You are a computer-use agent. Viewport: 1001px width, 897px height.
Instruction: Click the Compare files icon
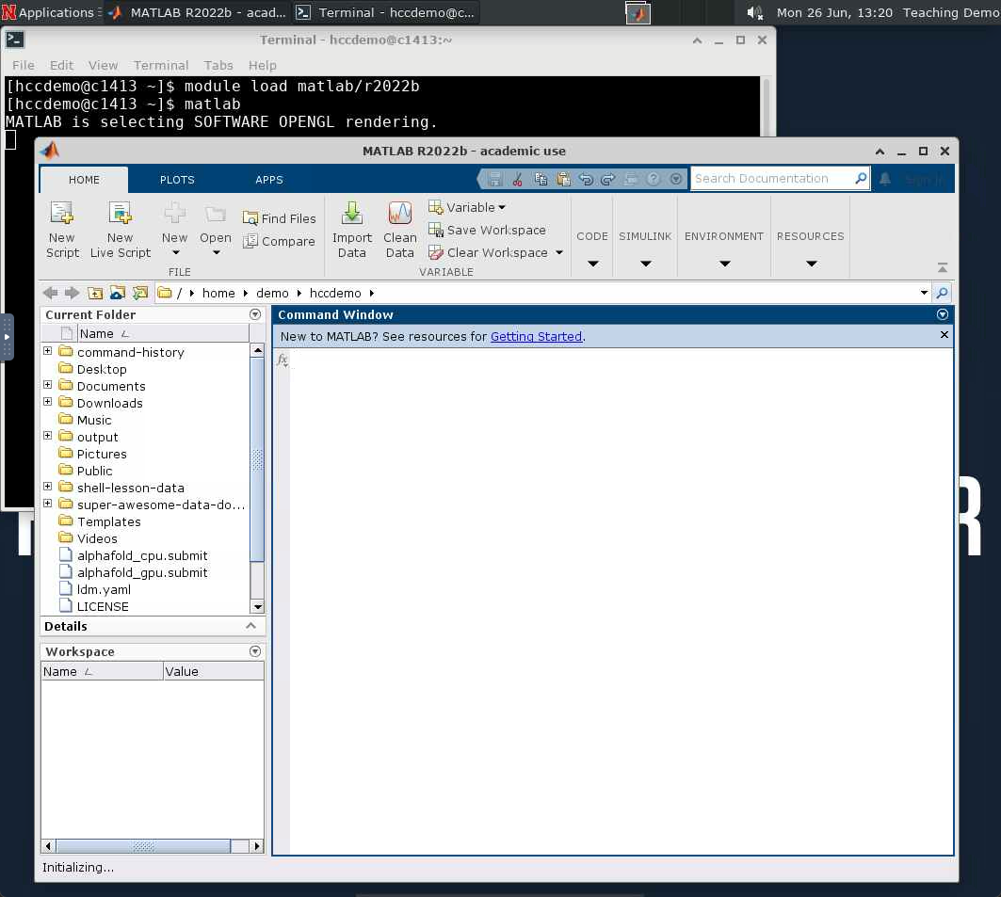click(279, 242)
